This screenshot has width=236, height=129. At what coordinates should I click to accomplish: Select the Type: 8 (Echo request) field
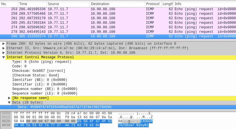pos(42,62)
